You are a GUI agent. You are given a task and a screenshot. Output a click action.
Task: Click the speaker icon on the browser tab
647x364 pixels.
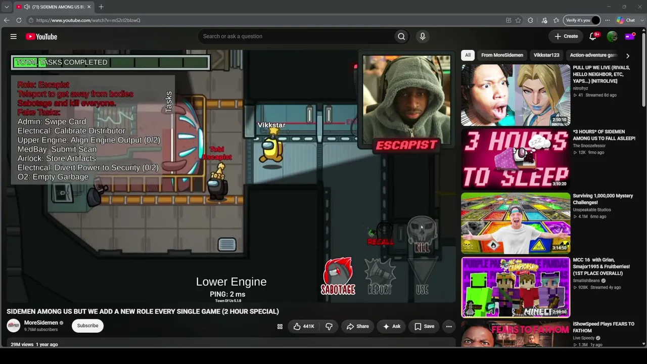click(27, 7)
